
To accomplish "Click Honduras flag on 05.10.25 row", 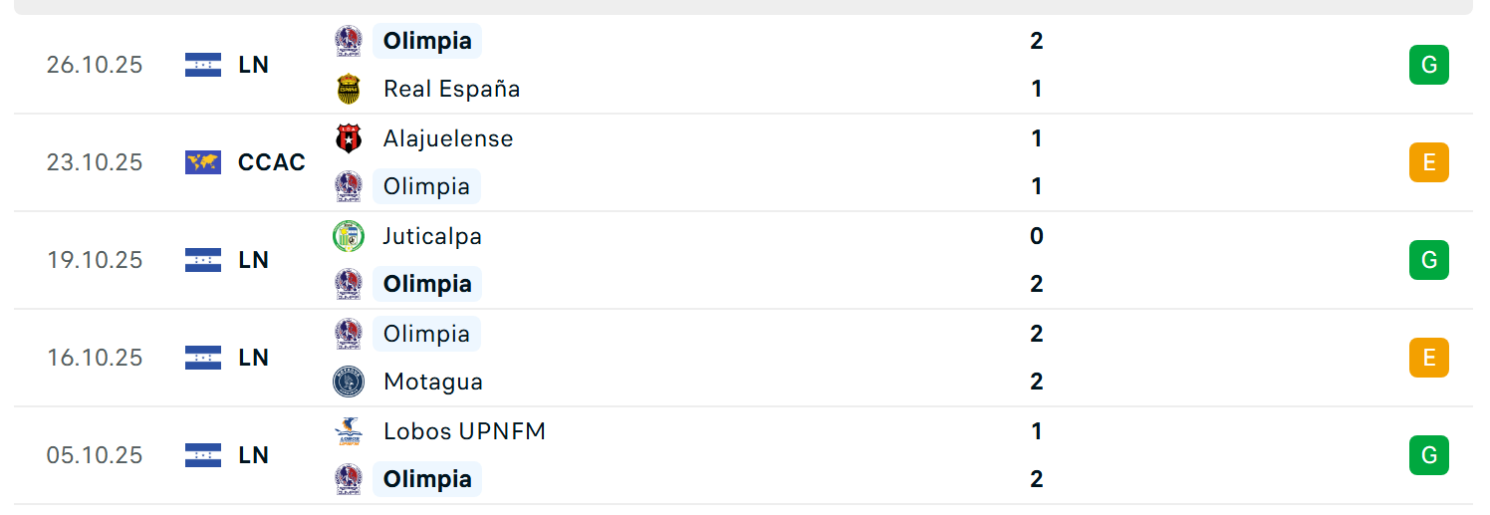I will pyautogui.click(x=203, y=455).
